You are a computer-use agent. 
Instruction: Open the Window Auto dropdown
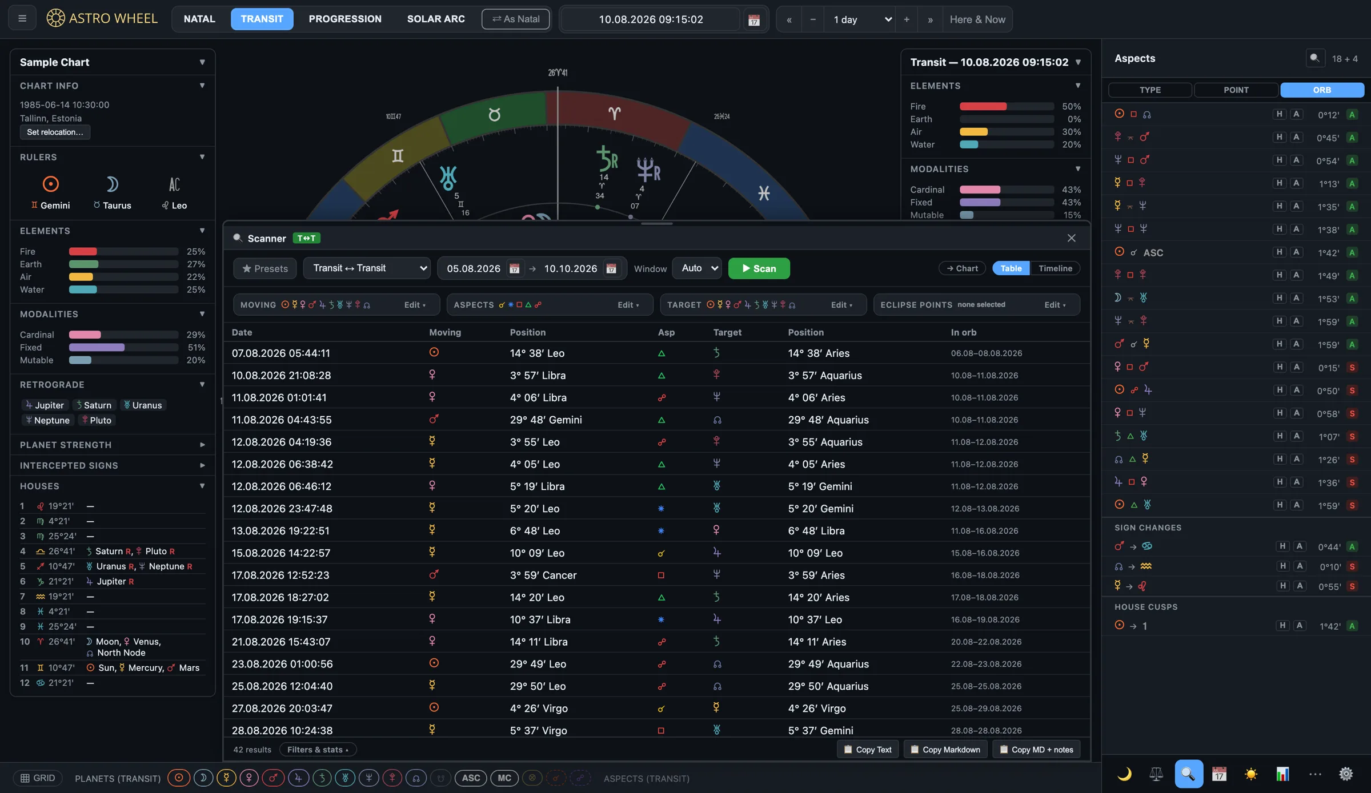[697, 268]
